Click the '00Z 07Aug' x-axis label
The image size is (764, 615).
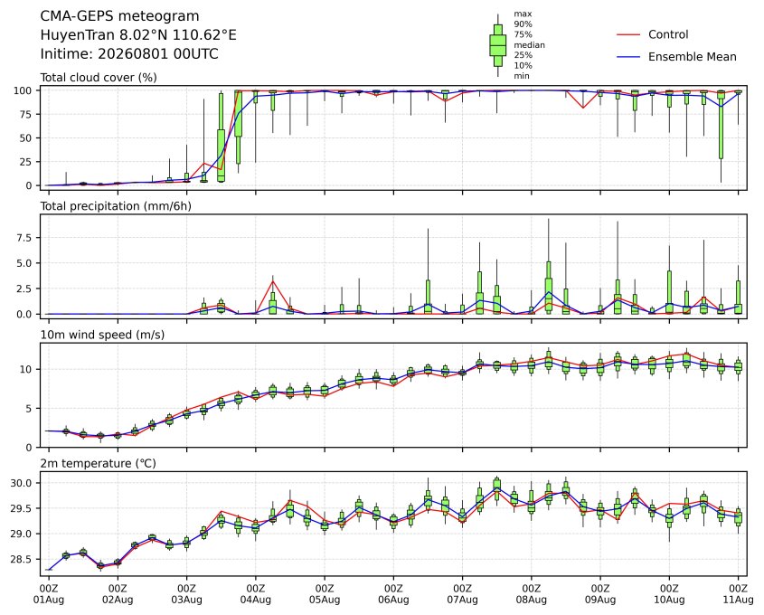click(x=462, y=593)
